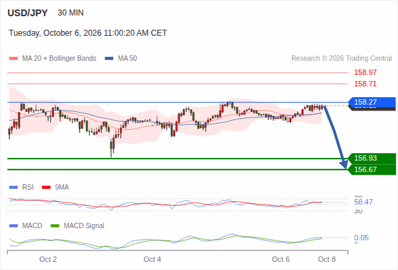This screenshot has height=270, width=398.
Task: Click the Oct 8 date axis label
Action: pyautogui.click(x=326, y=259)
